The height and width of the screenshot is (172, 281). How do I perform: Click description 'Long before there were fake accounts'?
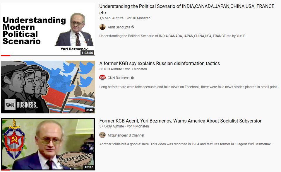point(190,87)
